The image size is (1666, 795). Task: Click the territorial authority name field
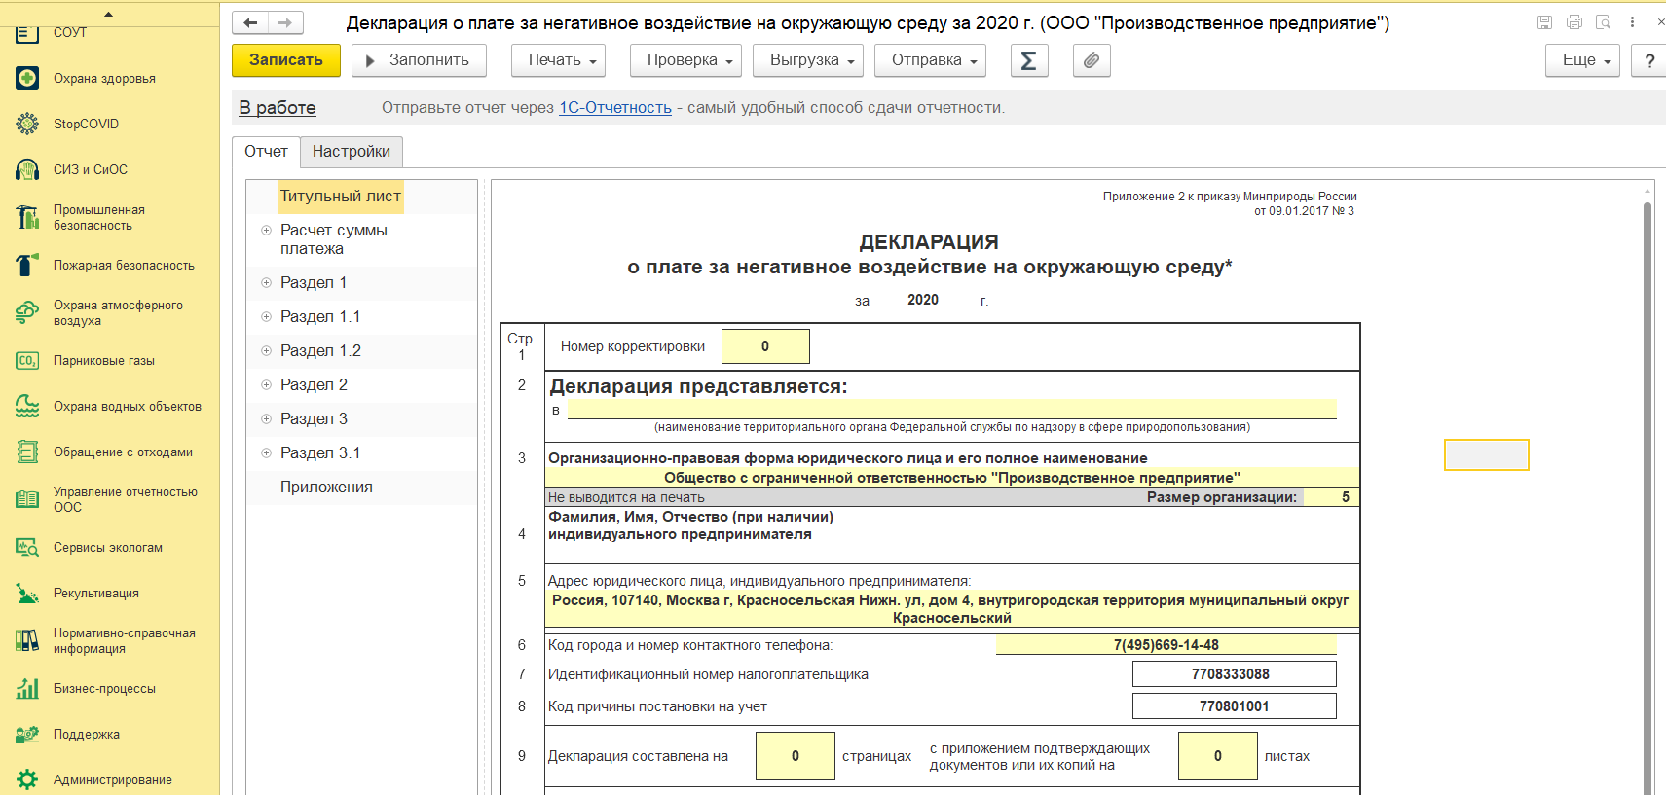(x=951, y=409)
